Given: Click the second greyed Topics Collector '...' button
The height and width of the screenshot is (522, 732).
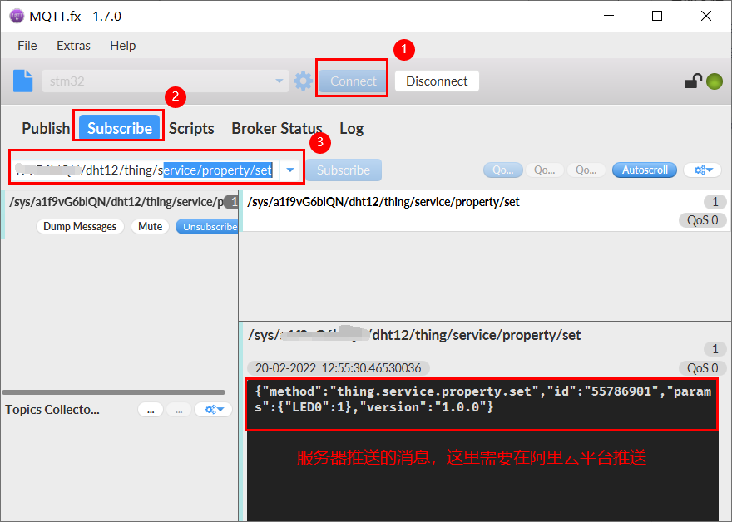Looking at the screenshot, I should click(179, 410).
